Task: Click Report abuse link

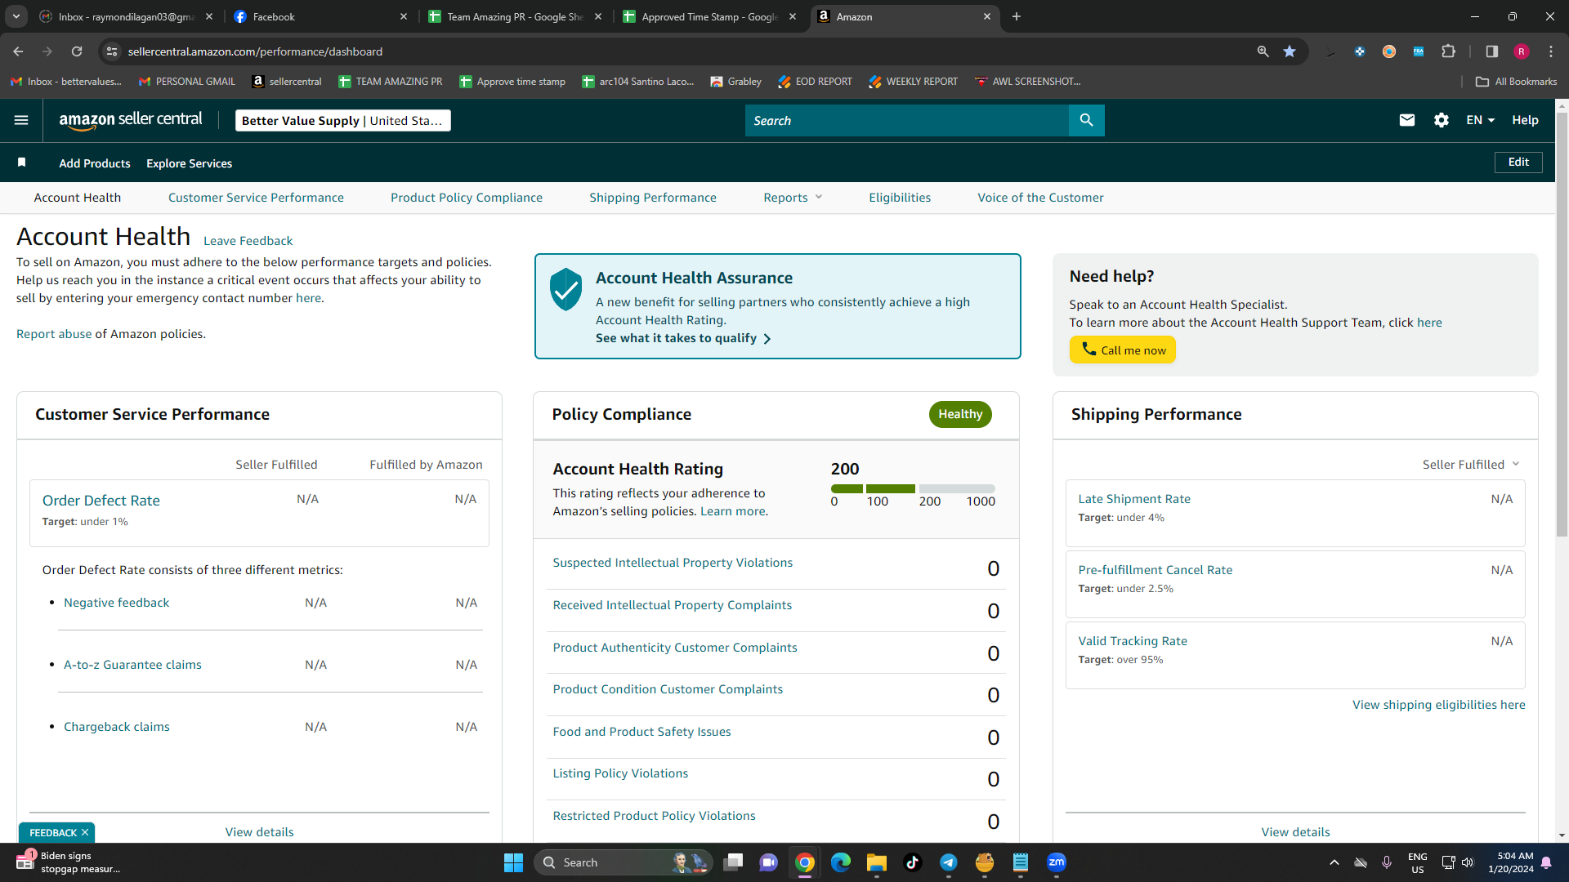Action: (x=54, y=334)
